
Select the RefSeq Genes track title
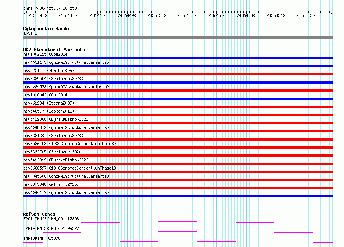pyautogui.click(x=39, y=214)
